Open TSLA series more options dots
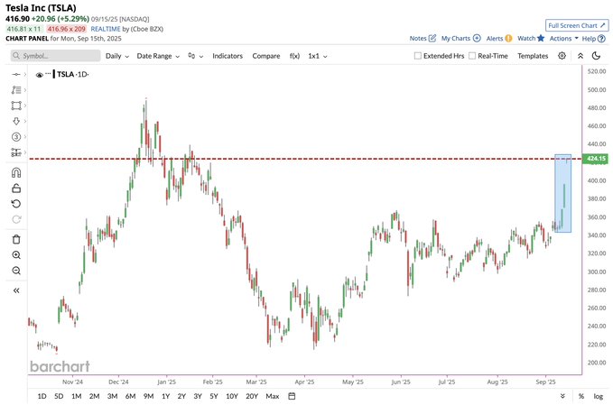The height and width of the screenshot is (405, 613). [48, 73]
